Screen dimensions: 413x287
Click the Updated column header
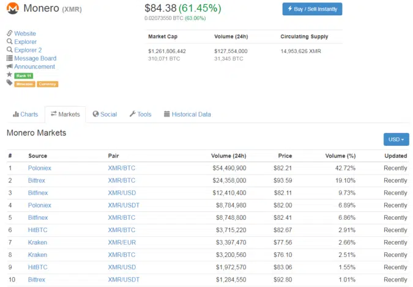(396, 156)
